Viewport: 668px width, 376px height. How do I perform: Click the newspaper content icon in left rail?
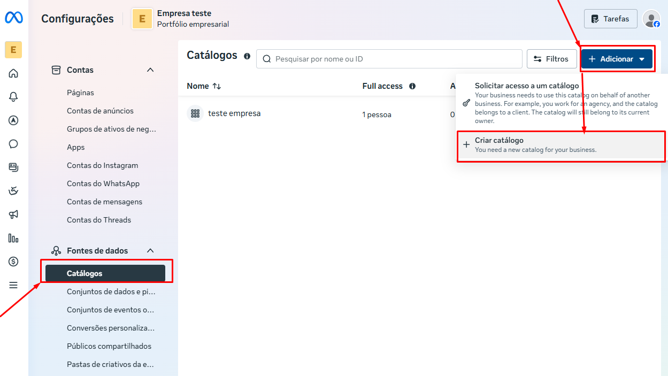pyautogui.click(x=13, y=167)
